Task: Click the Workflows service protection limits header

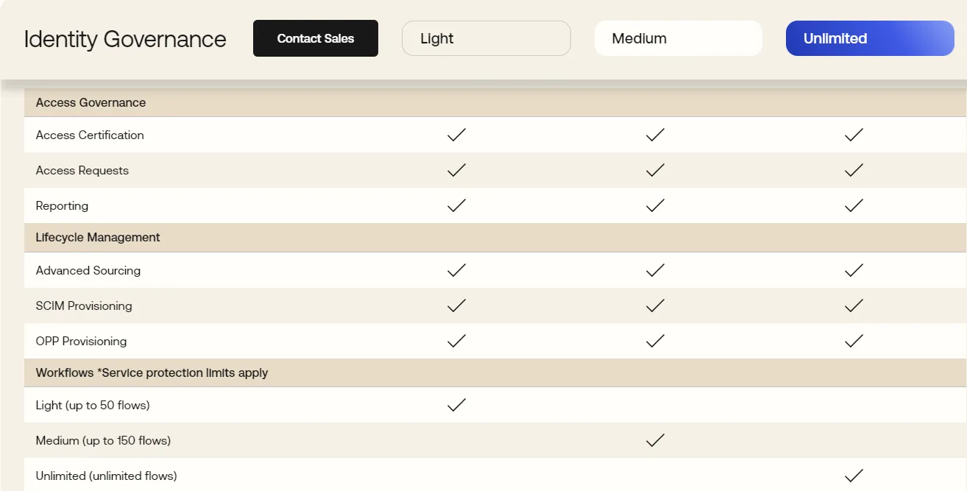Action: [152, 372]
